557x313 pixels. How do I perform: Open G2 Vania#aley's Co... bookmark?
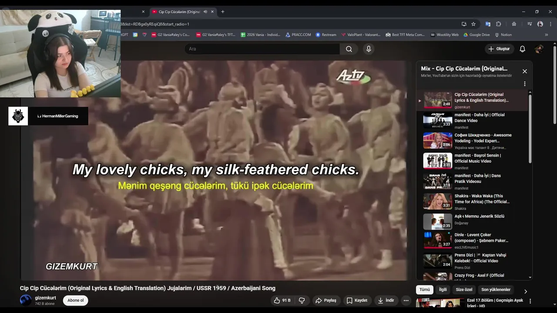click(x=170, y=35)
